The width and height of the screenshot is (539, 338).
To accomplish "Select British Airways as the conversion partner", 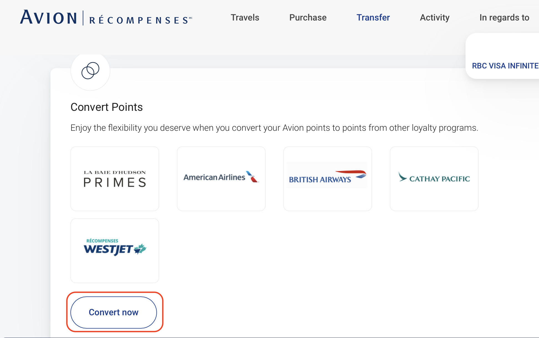I will [x=327, y=178].
